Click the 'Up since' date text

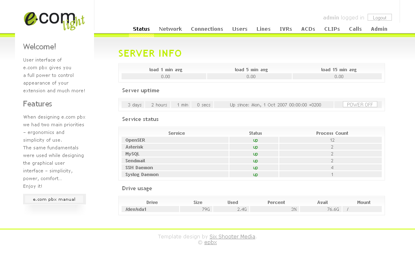[276, 105]
